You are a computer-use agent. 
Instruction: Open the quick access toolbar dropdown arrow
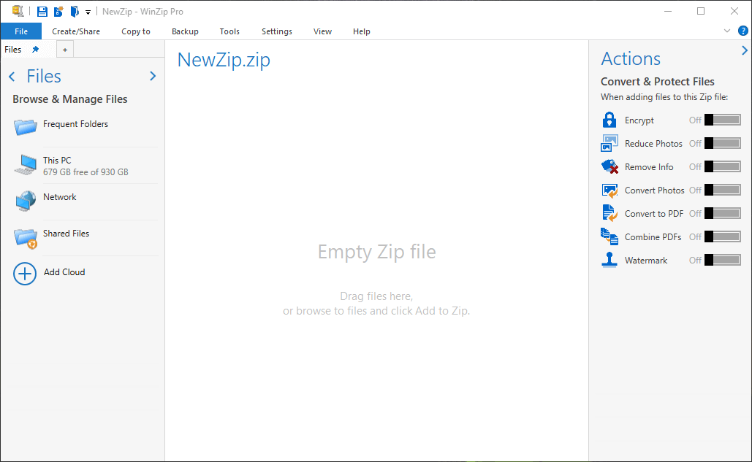88,12
